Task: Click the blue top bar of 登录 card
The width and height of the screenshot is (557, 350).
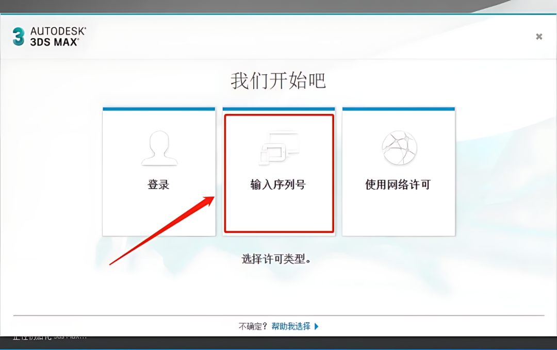Action: (x=159, y=109)
